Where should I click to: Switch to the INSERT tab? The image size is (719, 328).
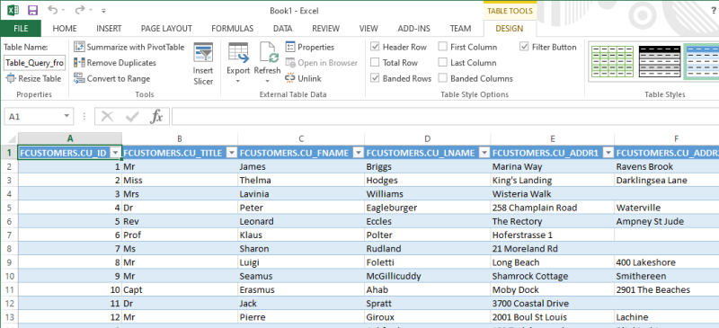click(109, 29)
